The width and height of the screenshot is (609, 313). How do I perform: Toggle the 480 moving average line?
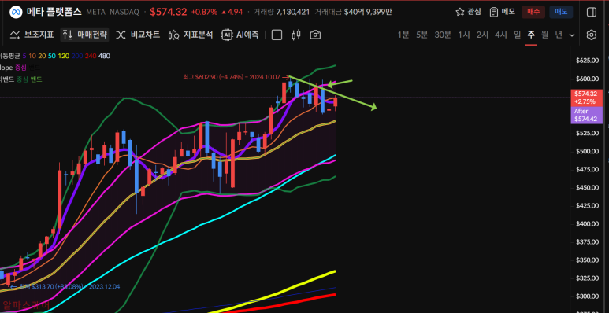coord(104,56)
